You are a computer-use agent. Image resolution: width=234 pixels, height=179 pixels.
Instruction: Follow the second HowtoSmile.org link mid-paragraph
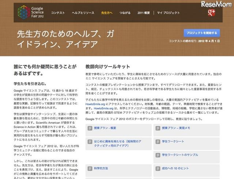tap(103, 108)
